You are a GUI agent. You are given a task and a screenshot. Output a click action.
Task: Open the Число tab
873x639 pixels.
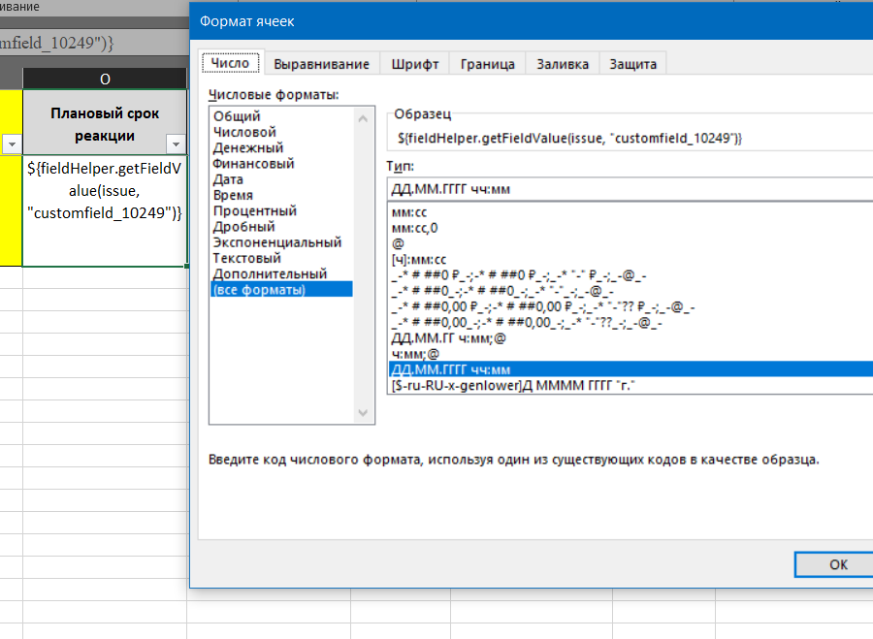tap(231, 63)
